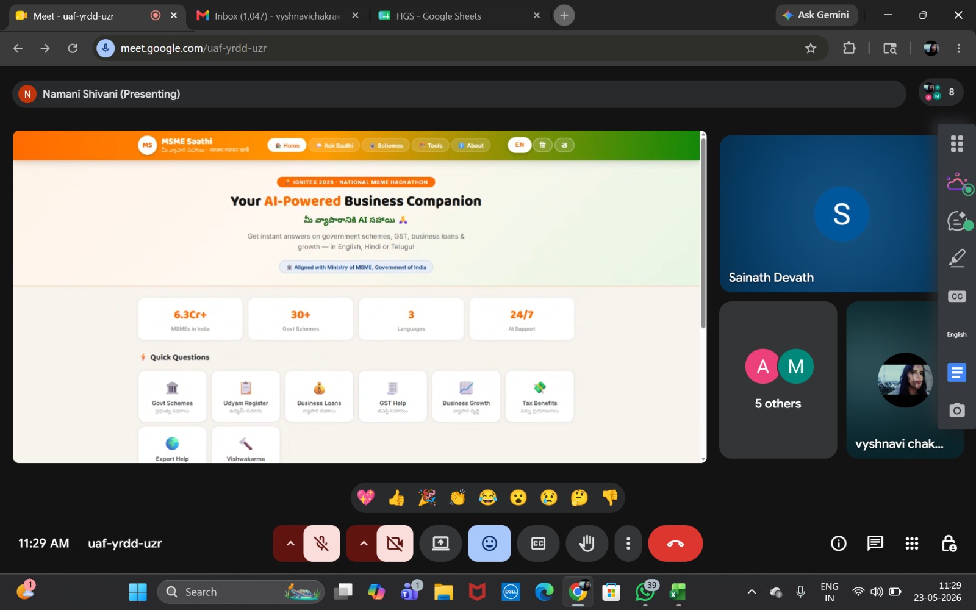Turn on captions from the bottom call controls

(x=538, y=544)
